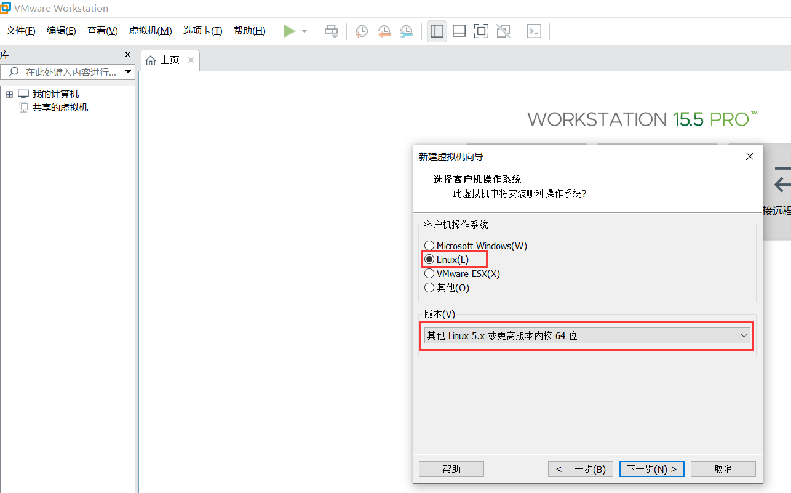Select the Microsoft Windows(W) radio button
791x493 pixels.
pos(429,246)
